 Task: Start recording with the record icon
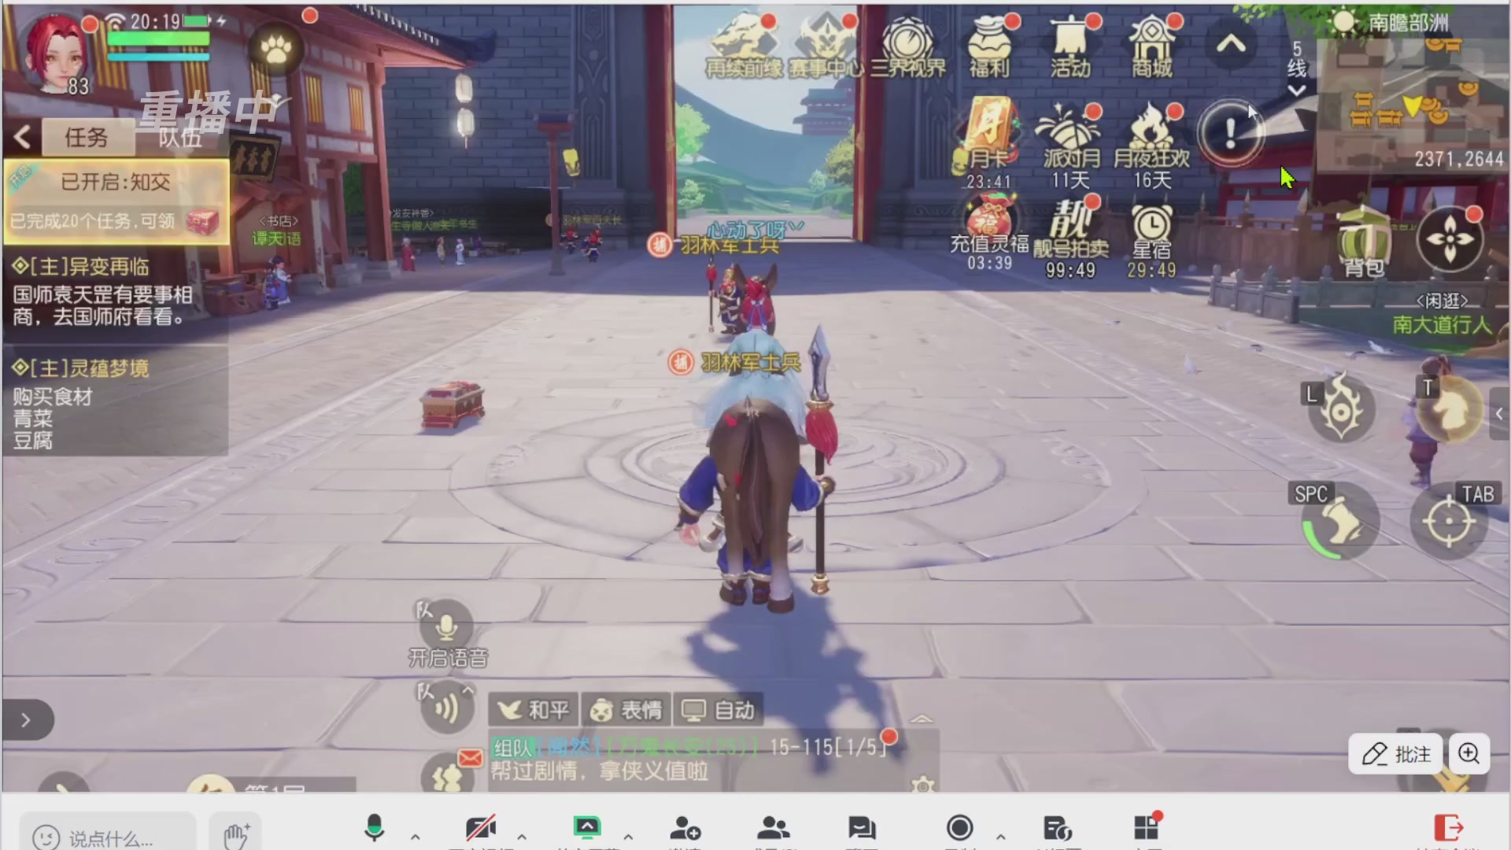(x=959, y=829)
